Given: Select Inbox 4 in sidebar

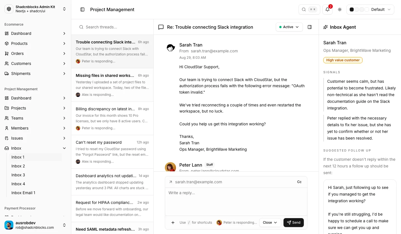Looking at the screenshot, I should click(36, 184).
